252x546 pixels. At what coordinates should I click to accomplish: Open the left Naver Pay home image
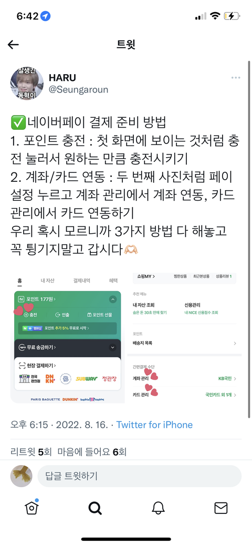click(68, 338)
